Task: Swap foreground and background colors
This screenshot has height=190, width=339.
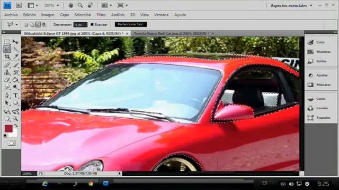Action: coord(16,126)
